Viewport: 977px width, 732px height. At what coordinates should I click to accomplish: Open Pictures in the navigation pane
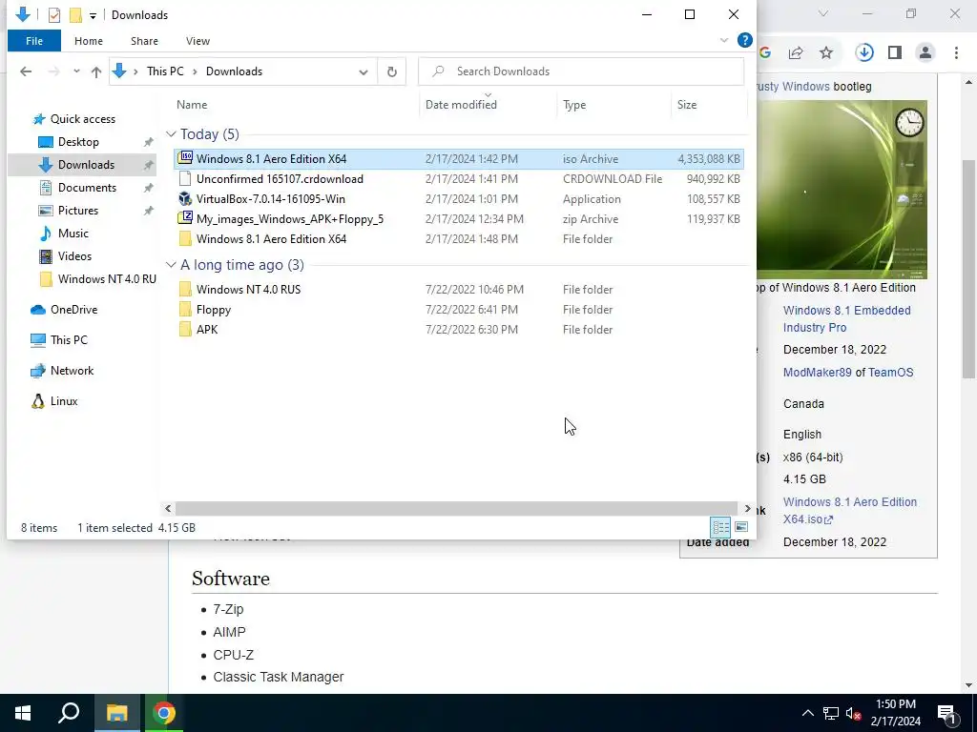click(78, 211)
